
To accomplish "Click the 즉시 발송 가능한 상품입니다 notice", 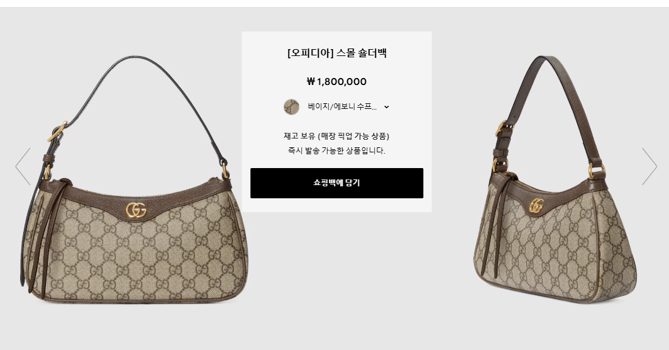I will click(x=336, y=150).
